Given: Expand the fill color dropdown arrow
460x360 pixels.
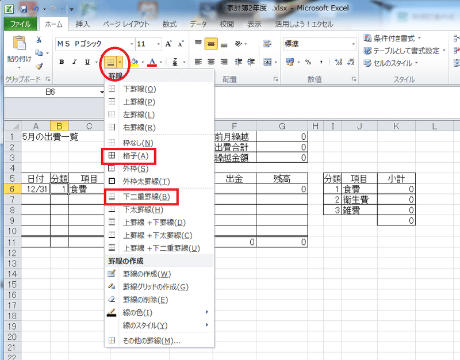Looking at the screenshot, I should 143,62.
